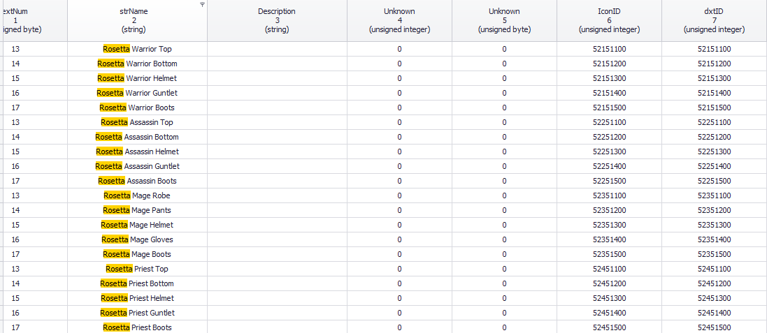Select the Rosetta Warrior Top cell
The image size is (767, 333).
(x=137, y=49)
